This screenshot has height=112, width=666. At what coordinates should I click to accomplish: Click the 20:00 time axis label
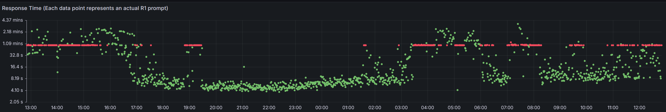[x=216, y=108]
